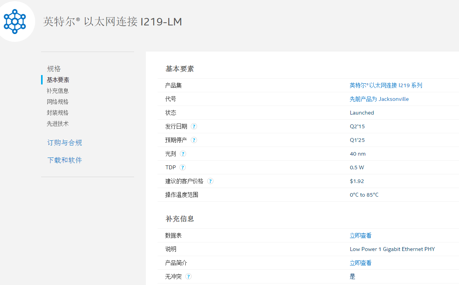Click the 40 nm lithography value
Viewport: 459px width, 285px height.
[x=358, y=154]
